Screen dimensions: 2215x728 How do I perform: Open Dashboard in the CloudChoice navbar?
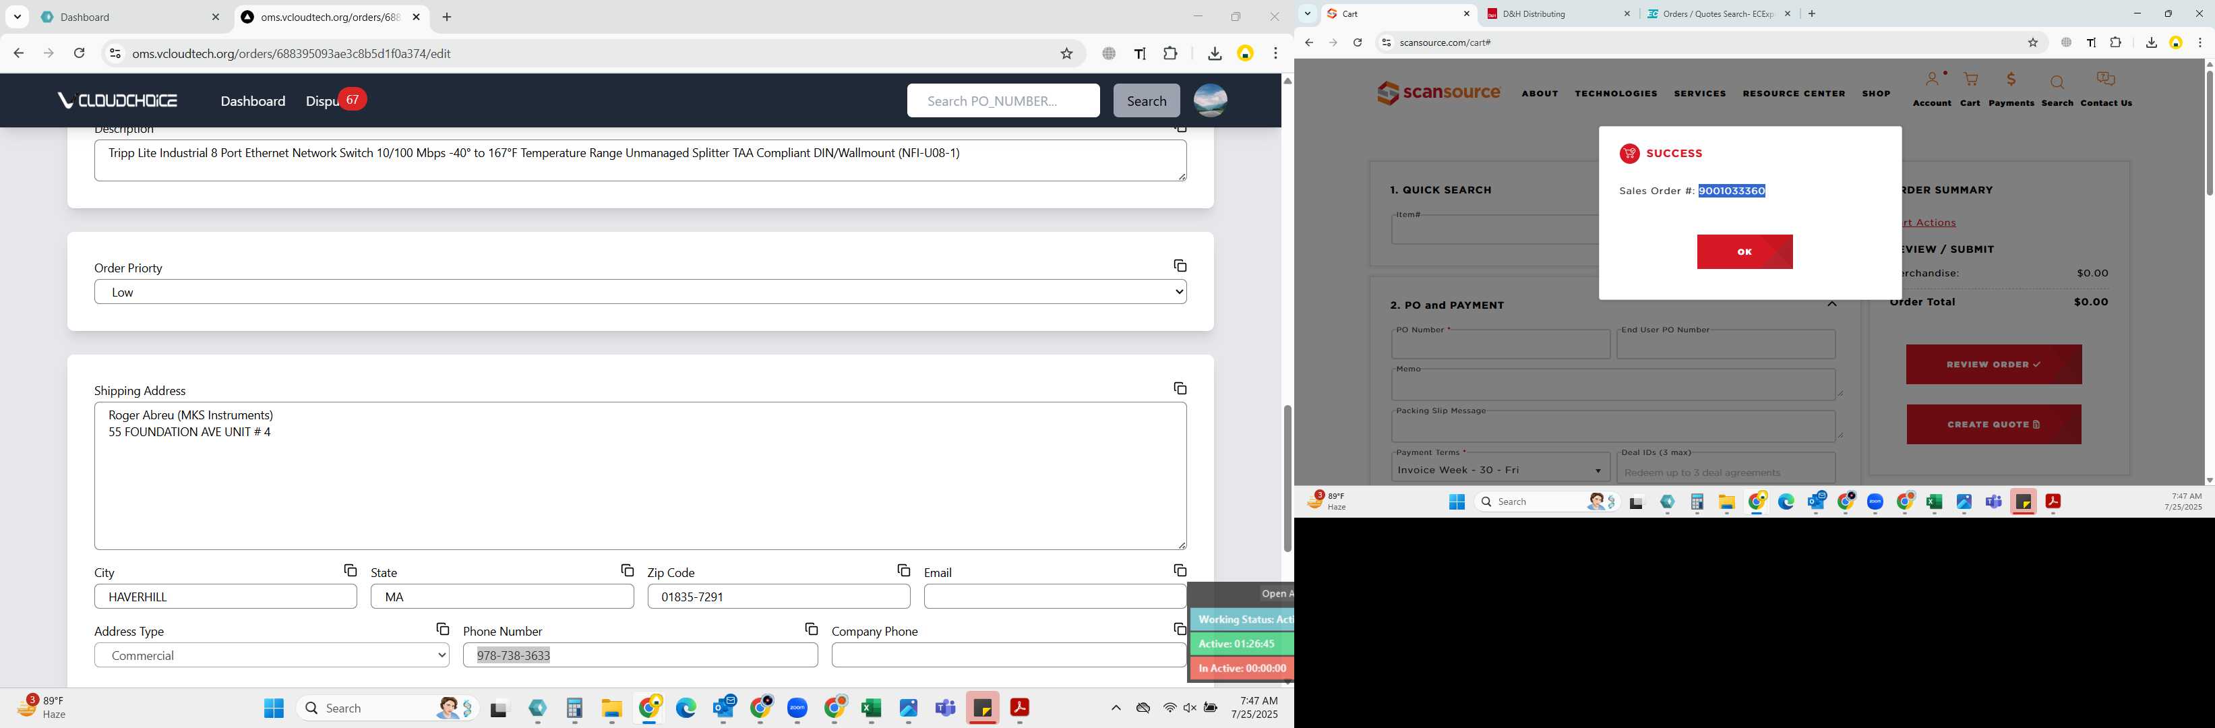(x=253, y=100)
